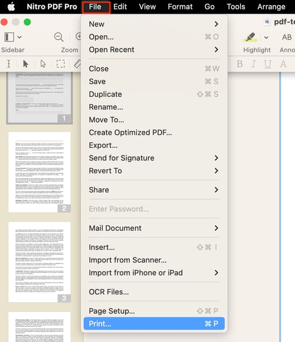The width and height of the screenshot is (295, 342).
Task: Select the black arrow selection tool
Action: coord(25,64)
